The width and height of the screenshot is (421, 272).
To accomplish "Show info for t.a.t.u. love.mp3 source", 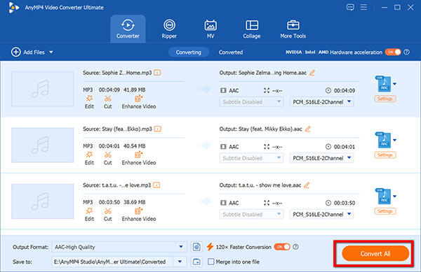I will coord(156,185).
